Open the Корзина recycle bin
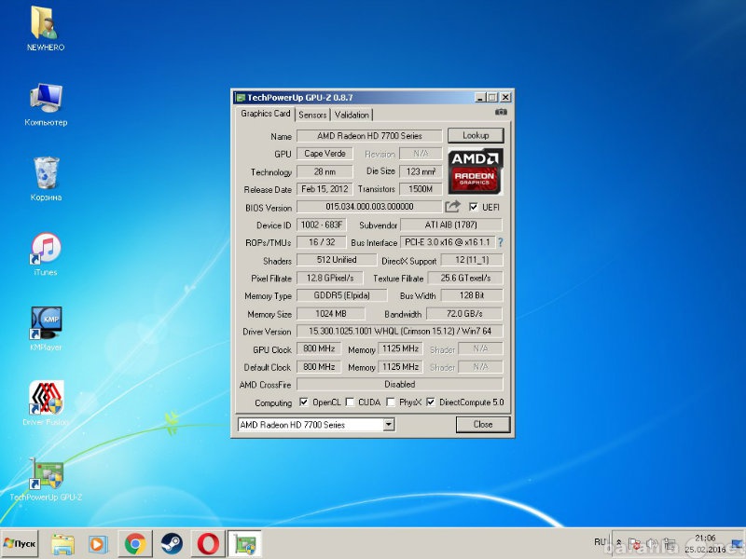This screenshot has height=559, width=746. 46,179
